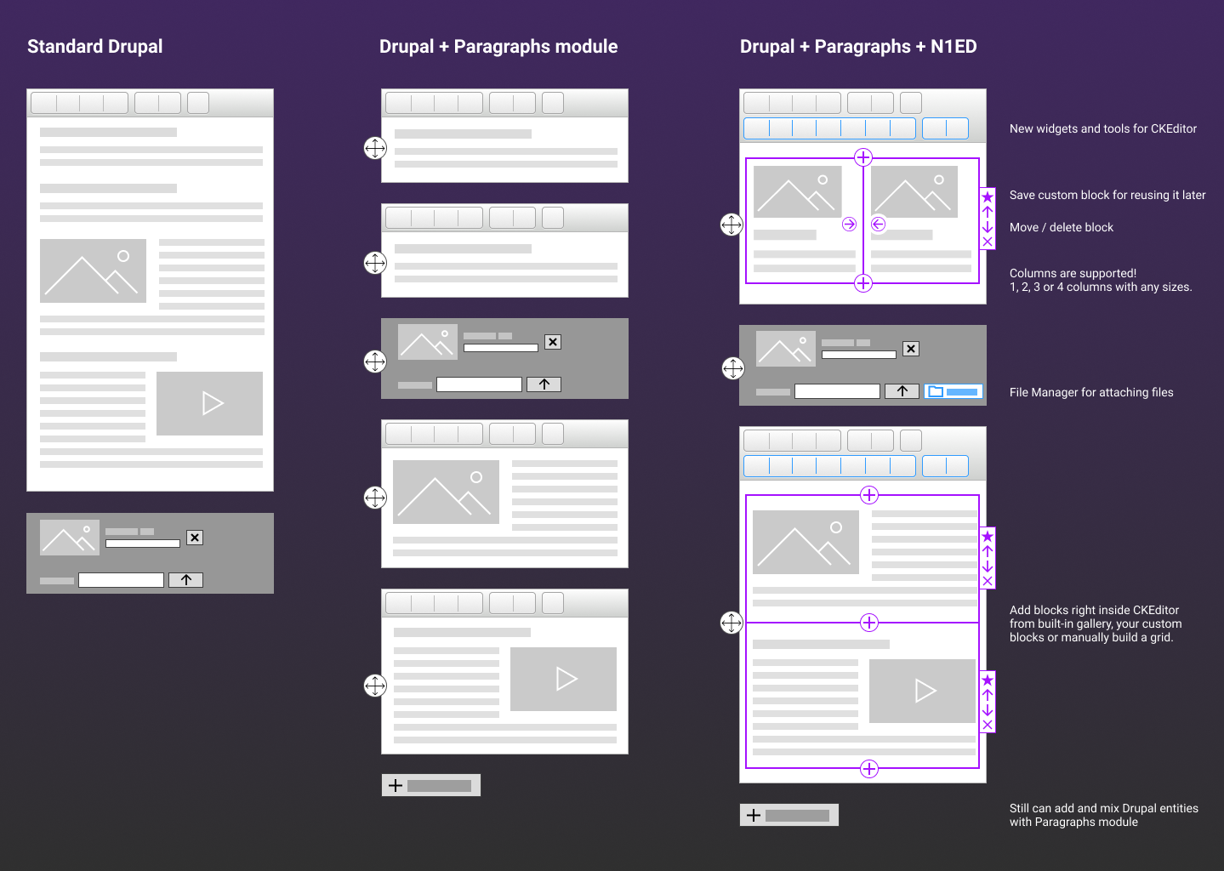Click star icon beside N1ED image-with-text block
1224x871 pixels.
click(988, 537)
